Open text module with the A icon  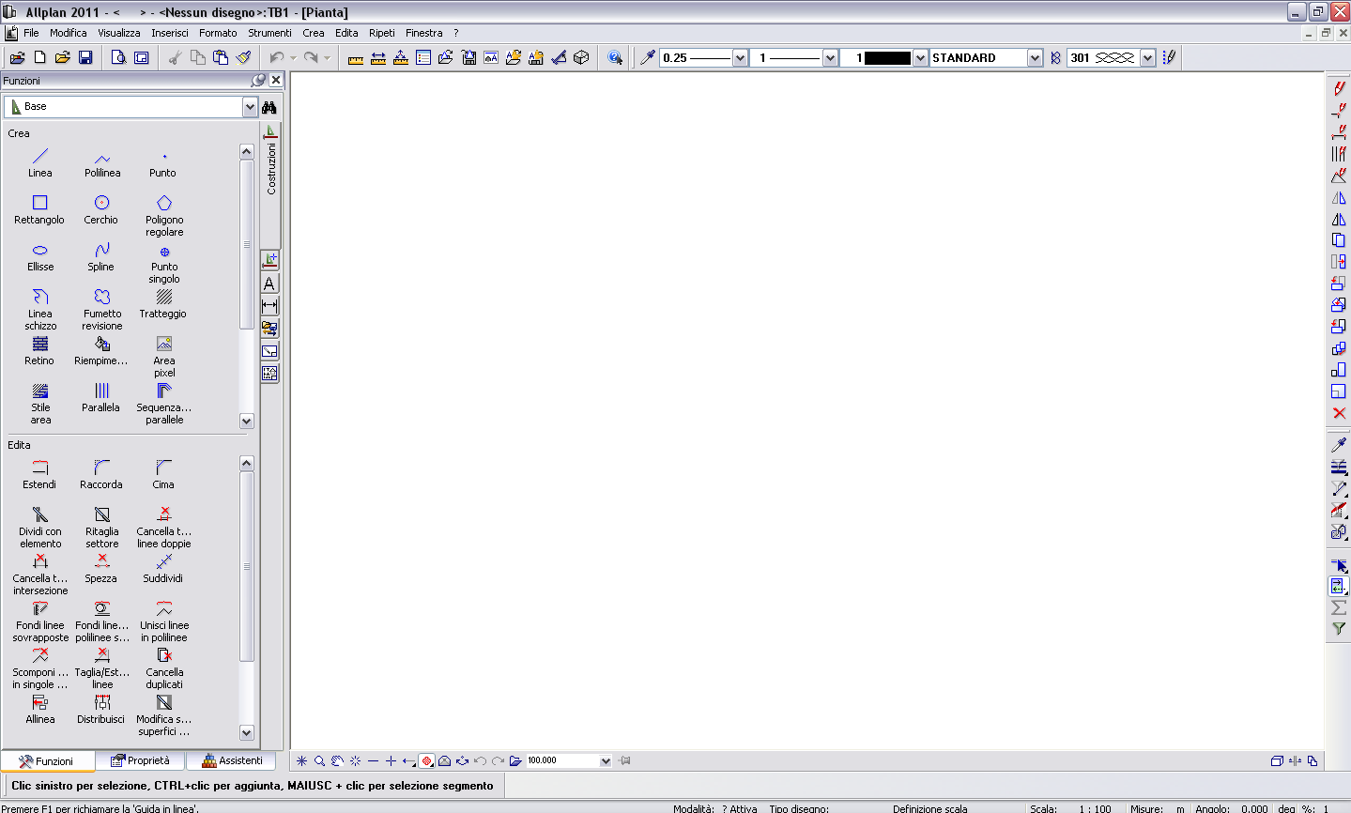coord(269,284)
